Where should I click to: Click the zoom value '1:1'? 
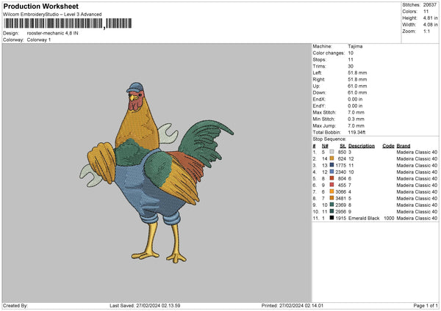pyautogui.click(x=426, y=31)
